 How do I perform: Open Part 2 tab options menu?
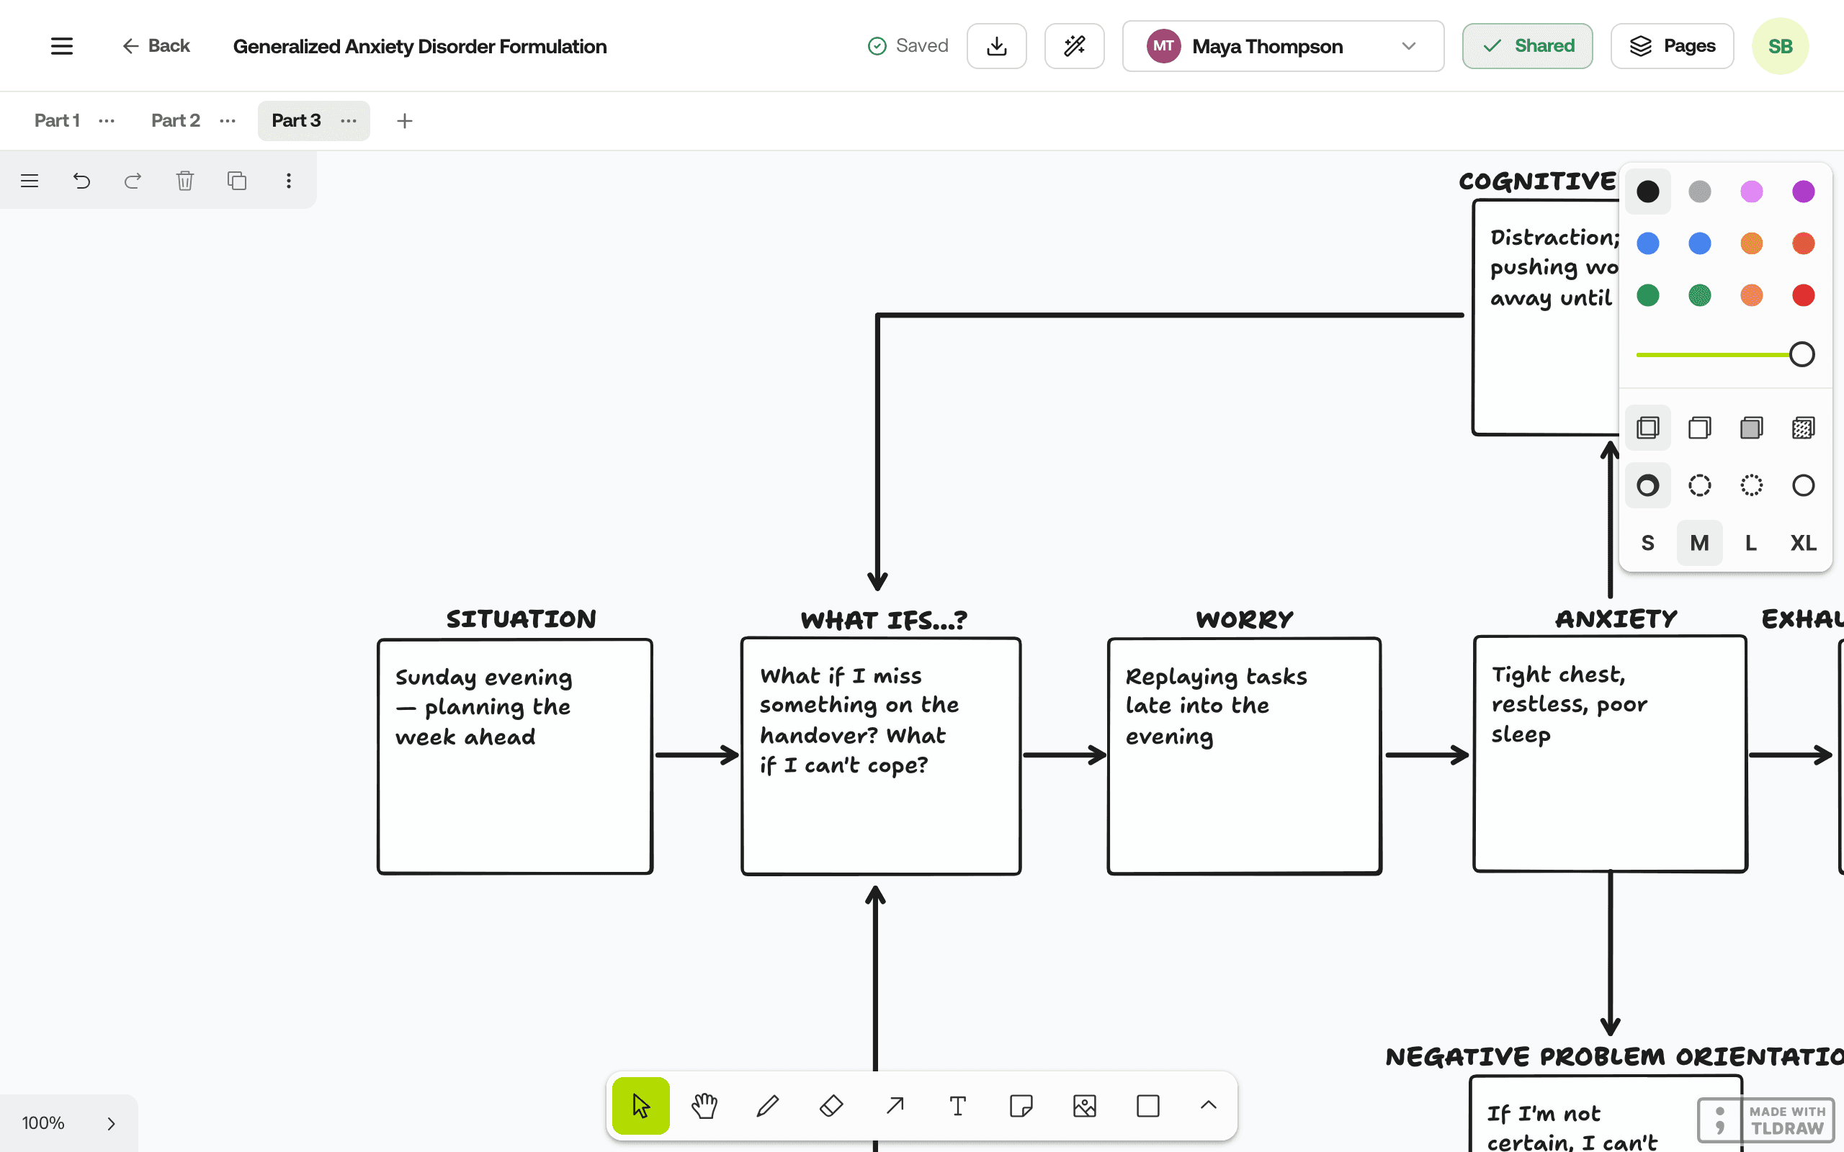click(x=227, y=120)
